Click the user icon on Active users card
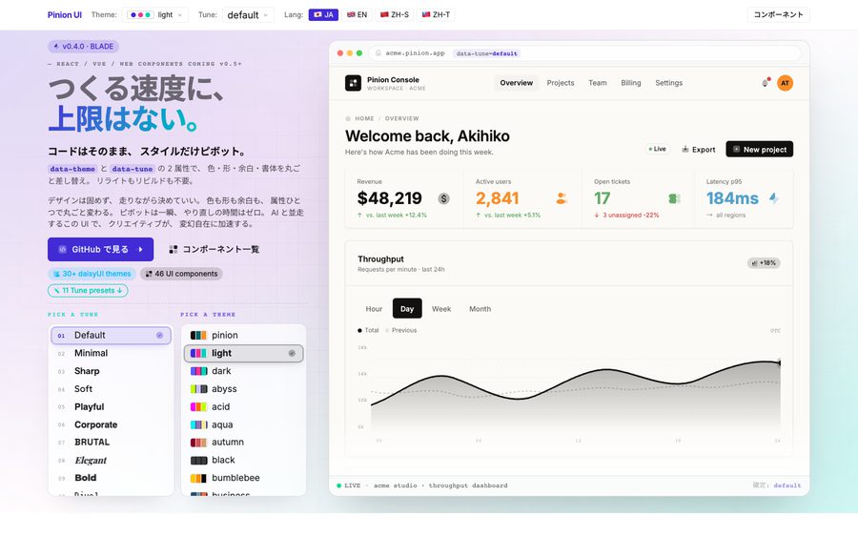Screen dimensions: 858x537 pos(562,198)
